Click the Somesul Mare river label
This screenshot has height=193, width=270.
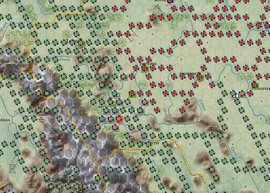pos(62,174)
